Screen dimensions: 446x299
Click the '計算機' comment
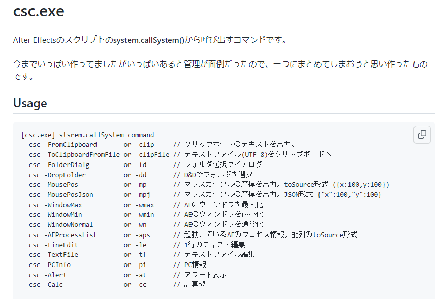(x=195, y=284)
